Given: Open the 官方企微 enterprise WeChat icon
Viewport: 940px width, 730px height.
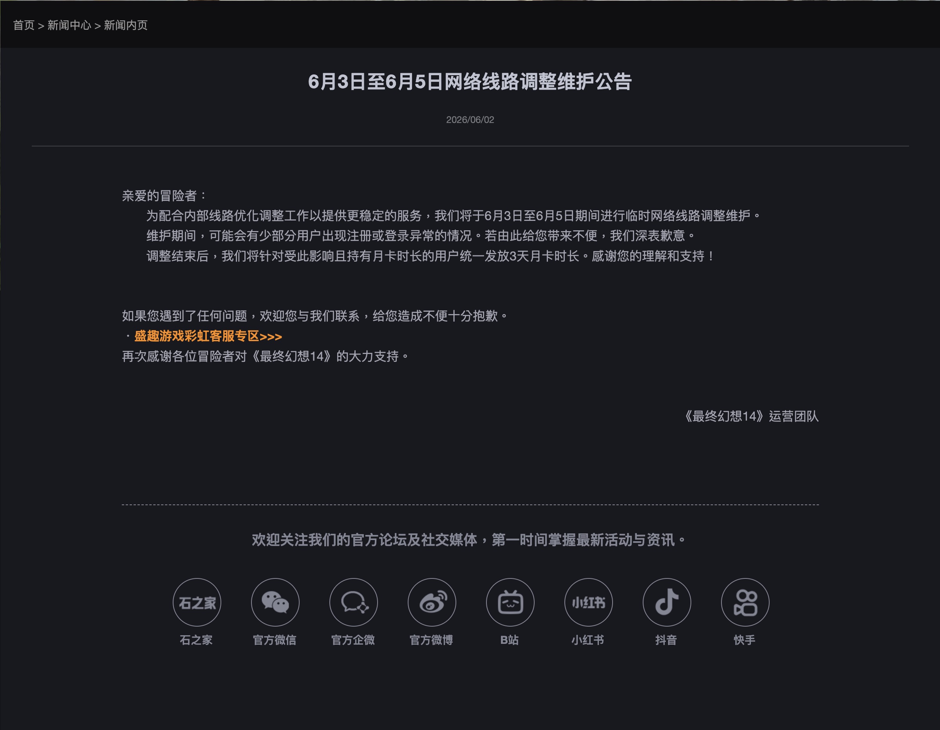Looking at the screenshot, I should click(353, 602).
